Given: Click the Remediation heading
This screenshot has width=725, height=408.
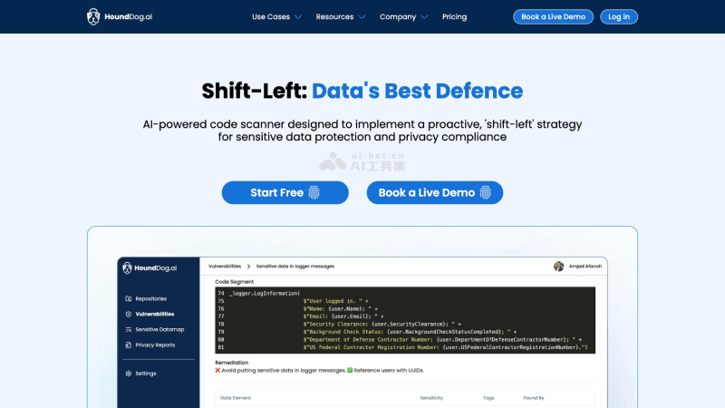Looking at the screenshot, I should coord(232,363).
